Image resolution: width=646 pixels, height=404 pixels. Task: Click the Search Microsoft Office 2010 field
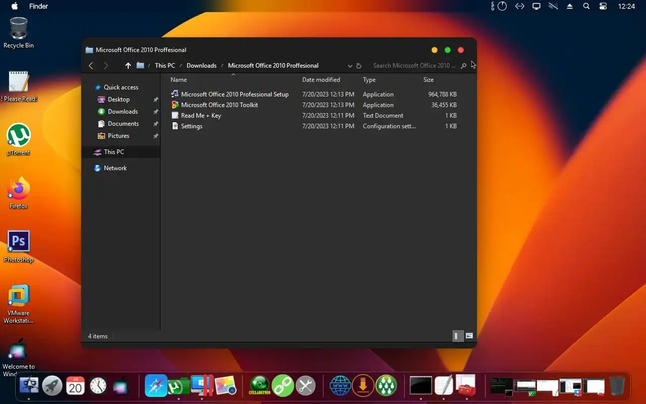(414, 66)
